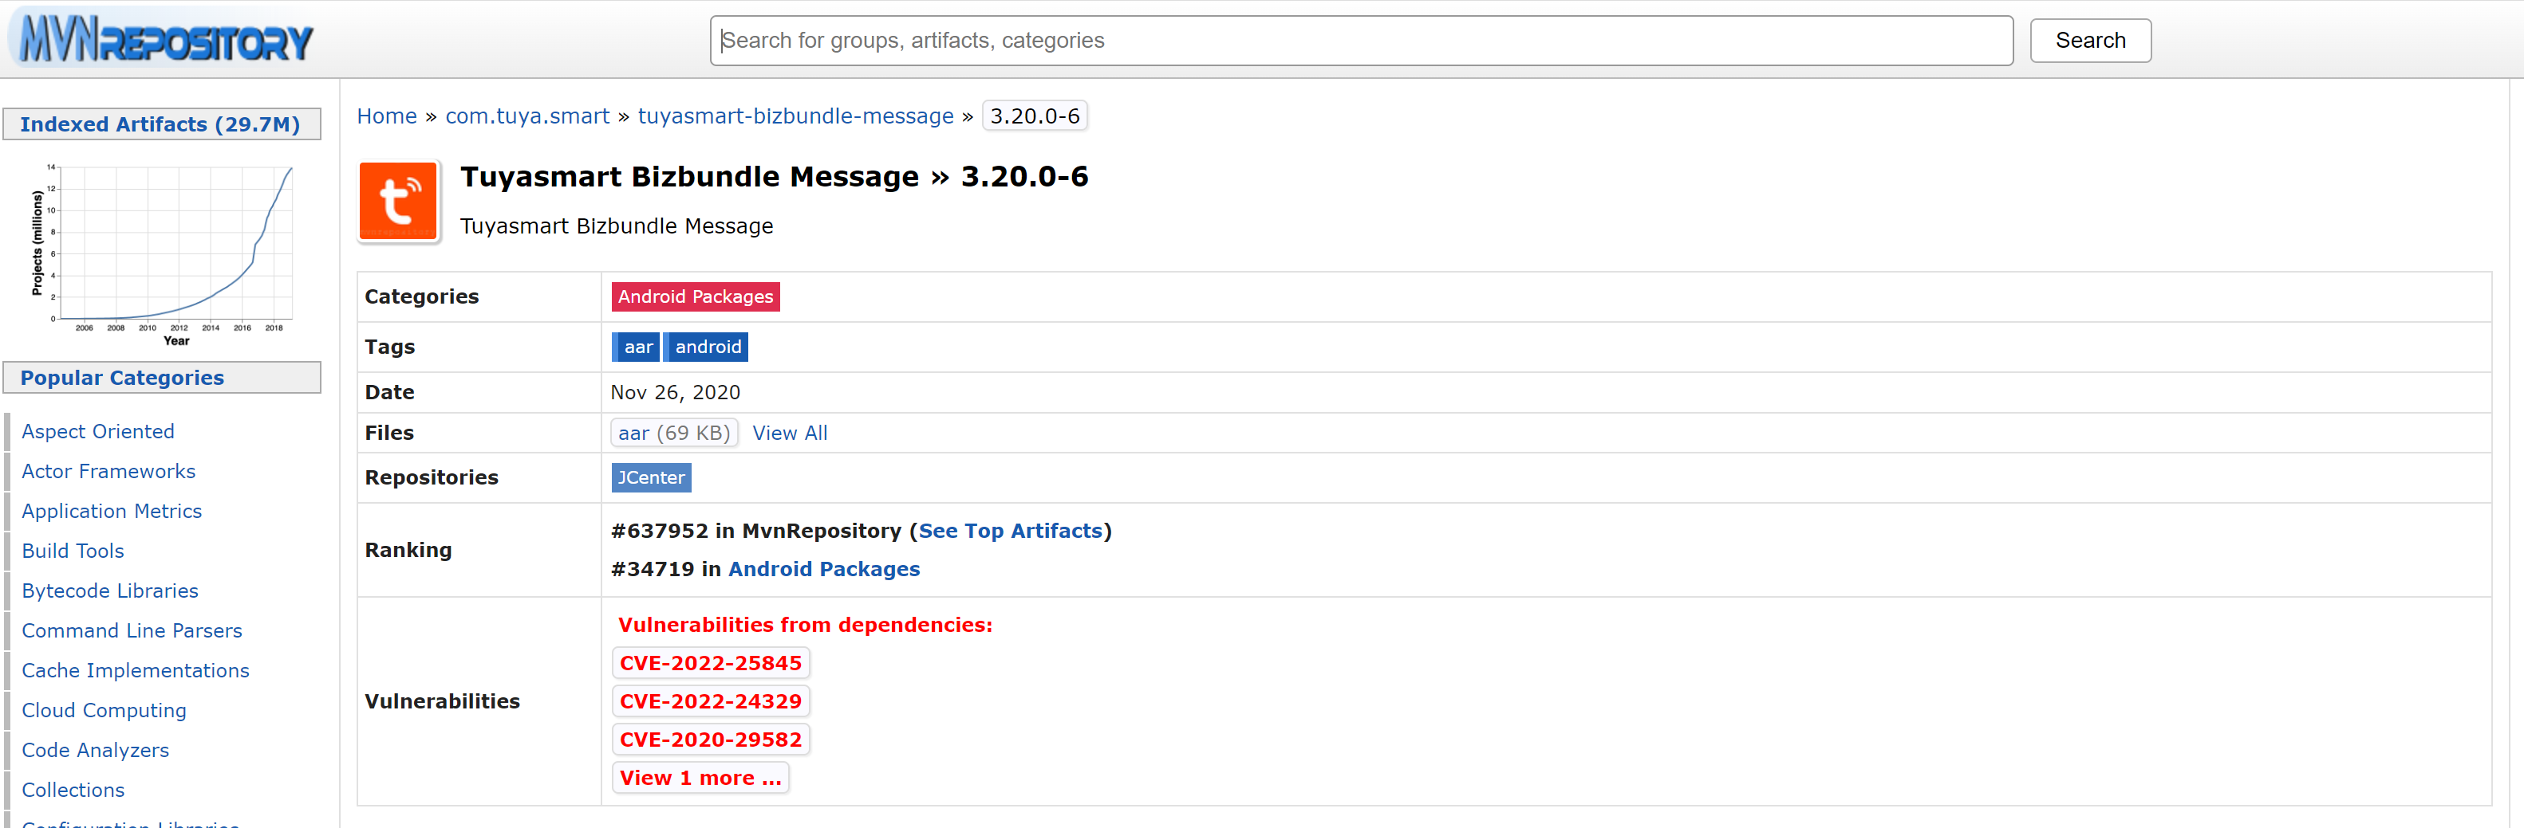Click the Nov 26, 2020 date value
Viewport: 2524px width, 828px height.
(x=675, y=392)
